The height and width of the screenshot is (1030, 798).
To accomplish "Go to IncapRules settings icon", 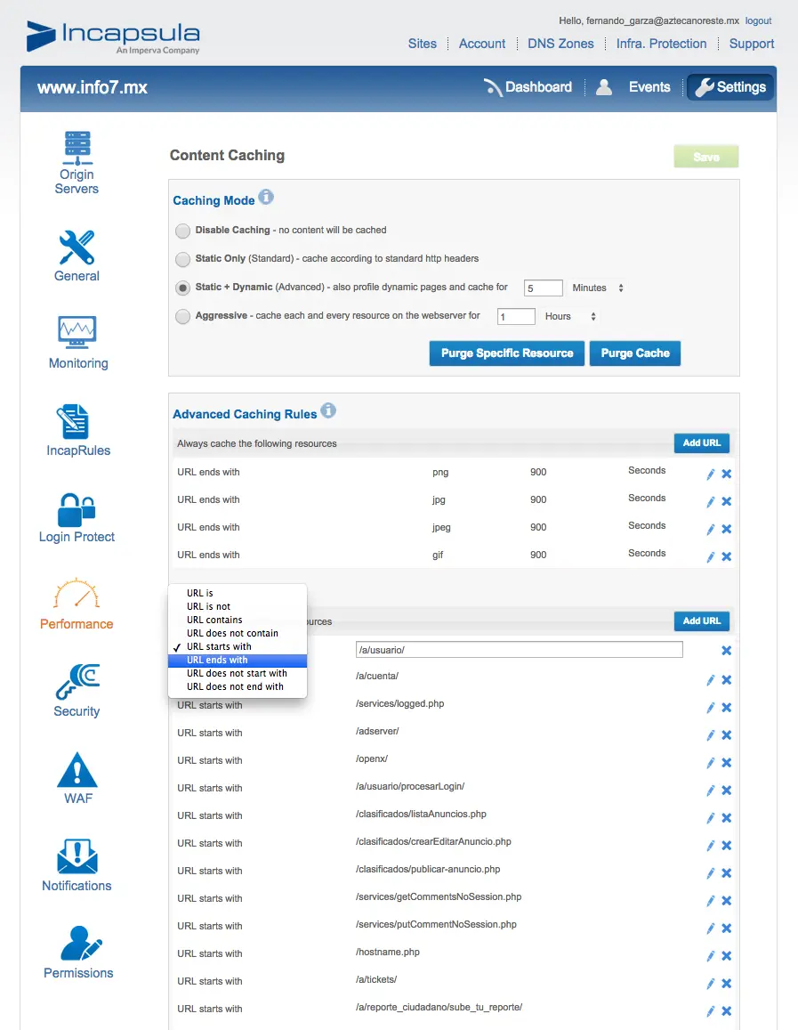I will 77,420.
